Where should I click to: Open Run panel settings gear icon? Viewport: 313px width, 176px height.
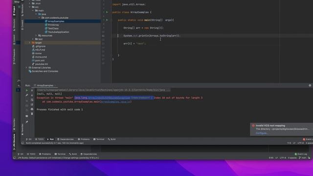tap(310, 86)
